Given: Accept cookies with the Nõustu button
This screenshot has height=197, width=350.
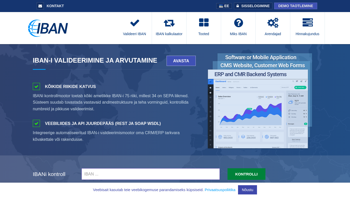Looking at the screenshot, I should point(247,190).
